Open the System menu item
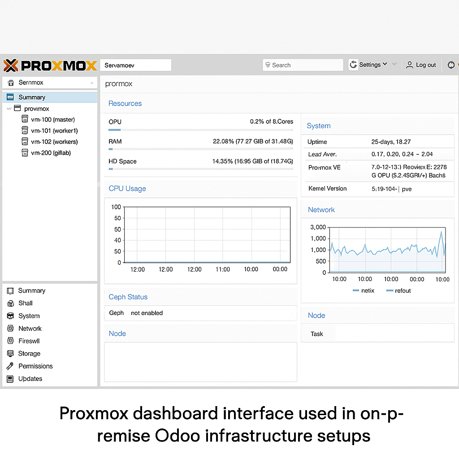The image size is (459, 459). [x=29, y=316]
